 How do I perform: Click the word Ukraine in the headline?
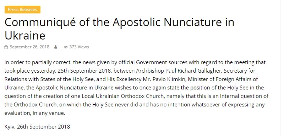pos(25,35)
